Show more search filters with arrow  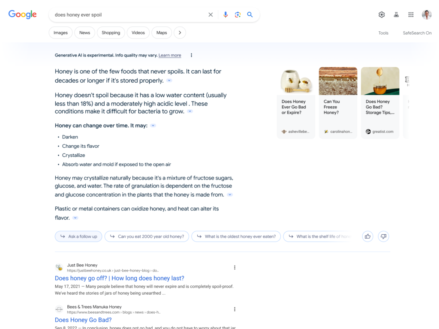(x=180, y=33)
